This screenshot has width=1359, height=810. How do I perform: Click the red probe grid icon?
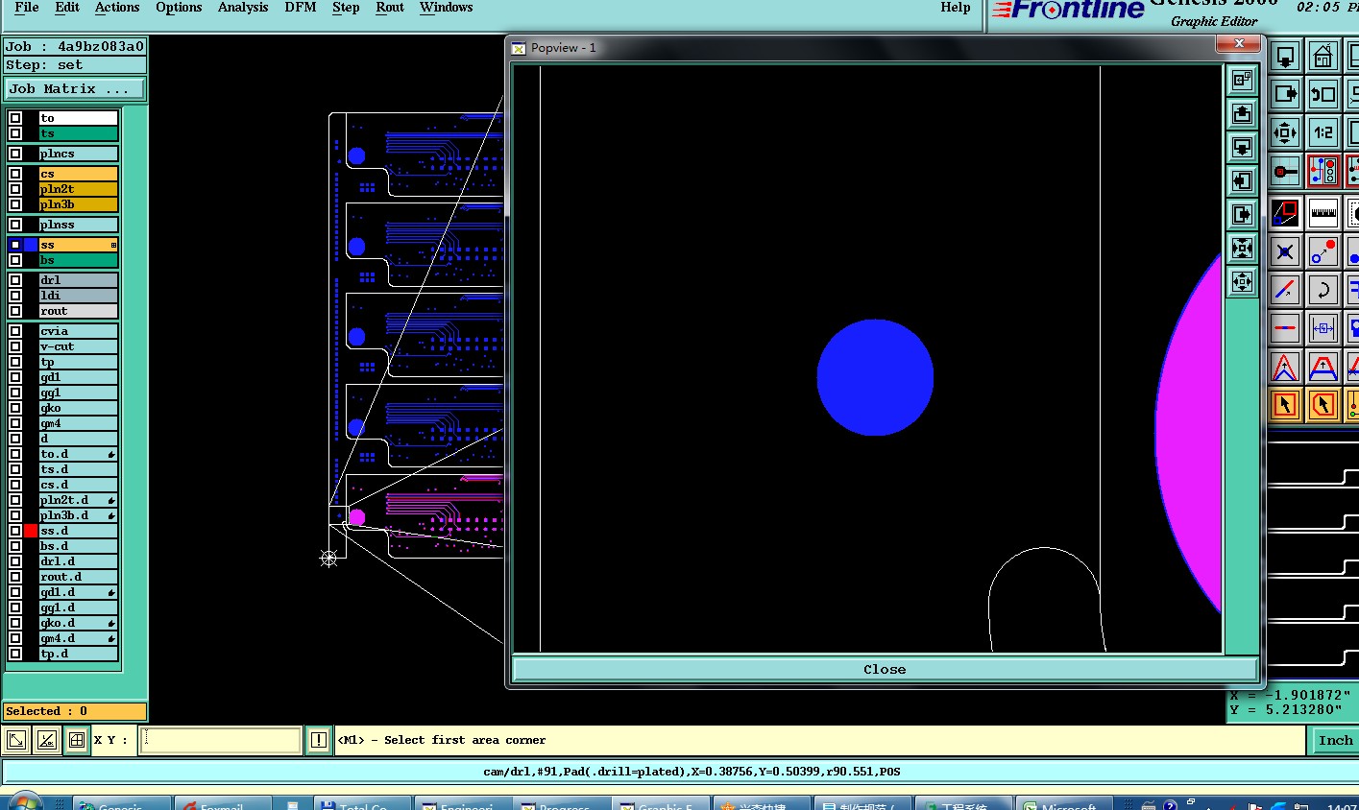point(1285,171)
